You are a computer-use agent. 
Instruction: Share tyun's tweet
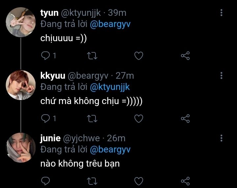pyautogui.click(x=185, y=56)
